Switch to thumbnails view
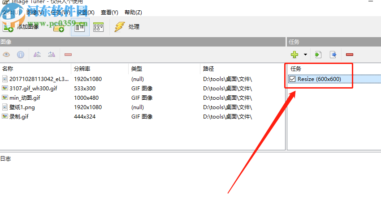This screenshot has width=381, height=208. (x=98, y=27)
